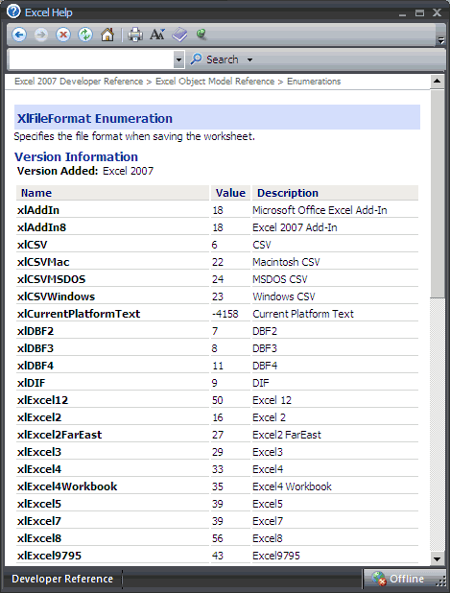The width and height of the screenshot is (450, 593).
Task: Select the xlCSVWindows row name
Action: point(56,296)
